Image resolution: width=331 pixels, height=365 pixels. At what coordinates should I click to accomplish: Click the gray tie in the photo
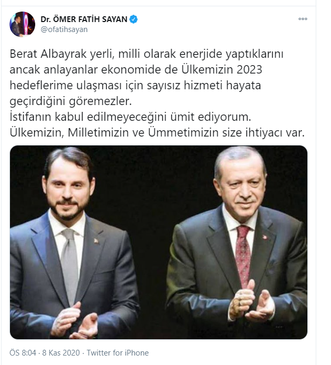(69, 265)
